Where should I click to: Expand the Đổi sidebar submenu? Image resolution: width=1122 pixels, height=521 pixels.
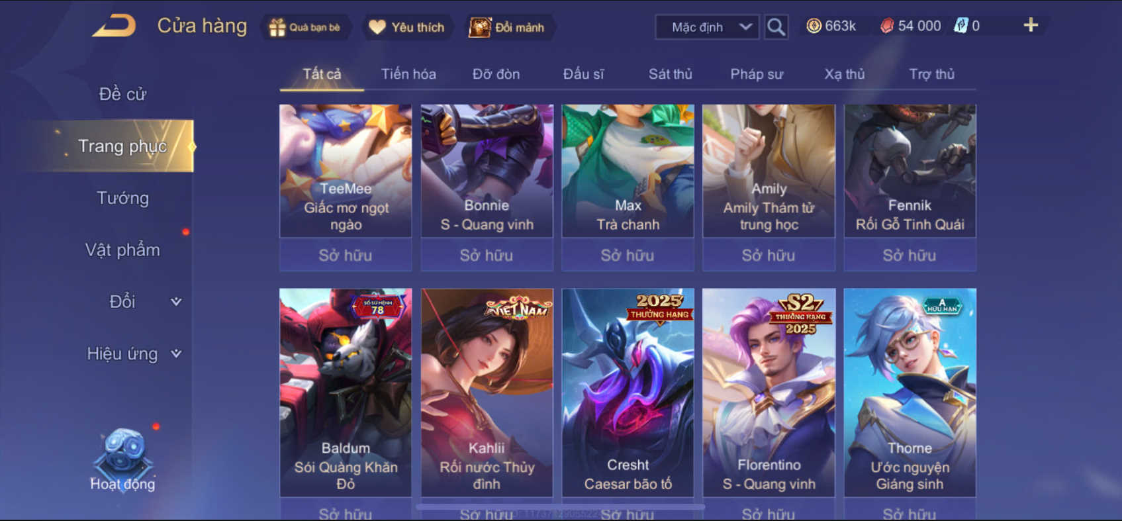click(x=176, y=302)
